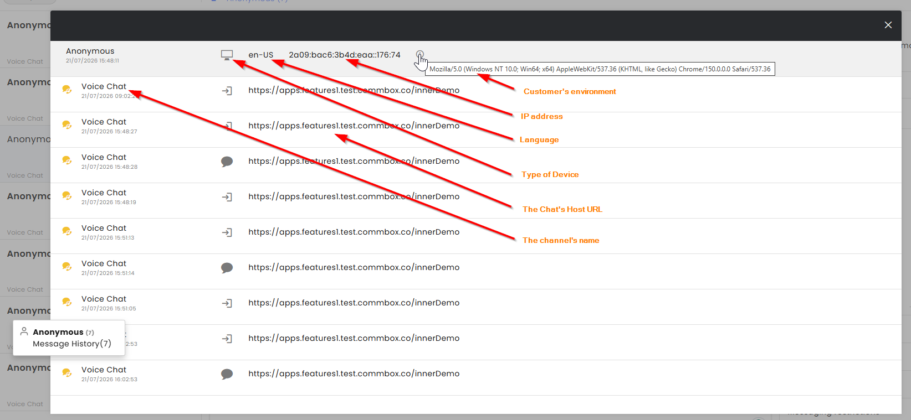Click the timestamp 21/07/2026 15:48:28
This screenshot has height=420, width=911.
point(109,167)
